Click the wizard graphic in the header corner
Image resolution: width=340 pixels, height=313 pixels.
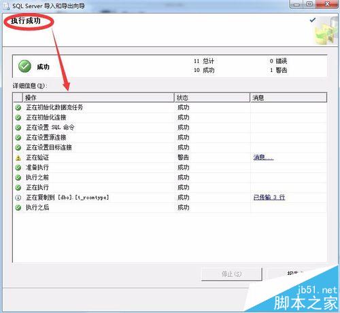click(x=326, y=31)
